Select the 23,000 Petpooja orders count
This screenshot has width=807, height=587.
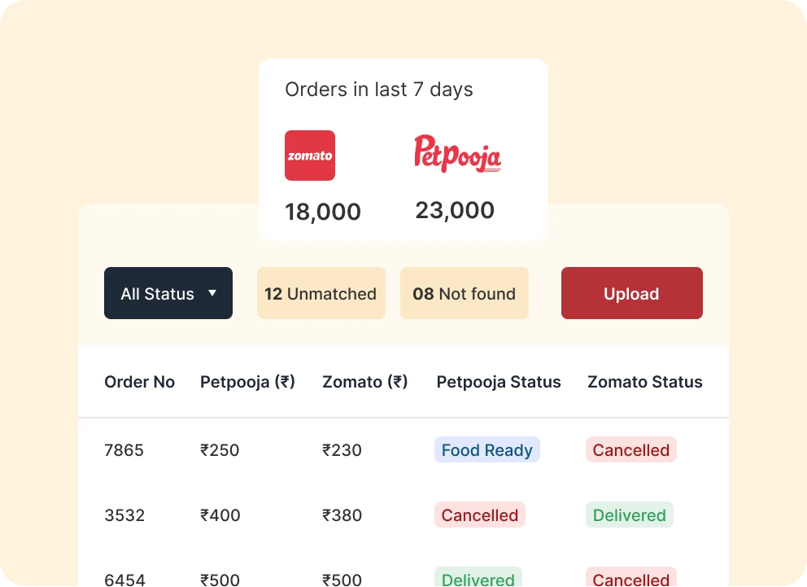pos(455,210)
